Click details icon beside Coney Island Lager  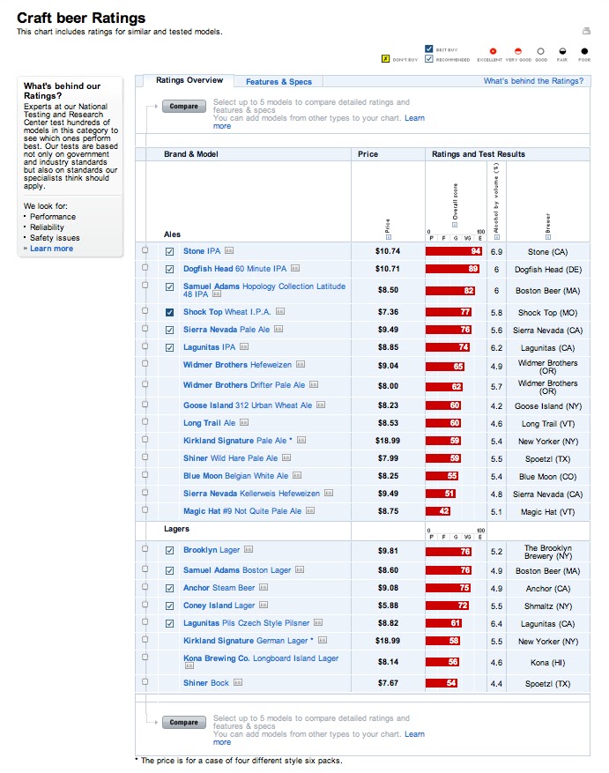tap(264, 605)
